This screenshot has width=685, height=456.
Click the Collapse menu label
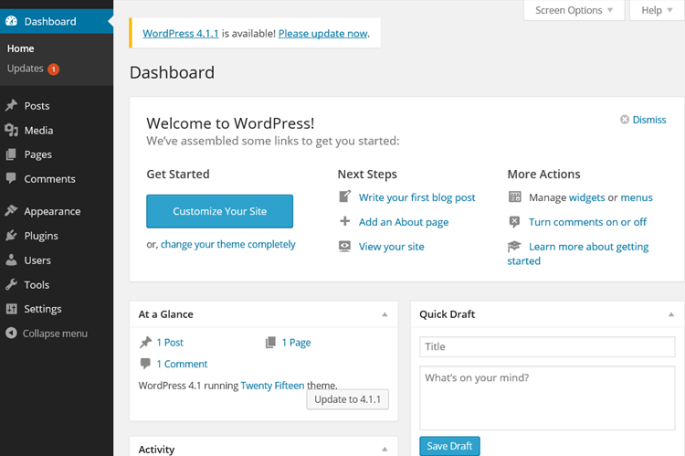coord(55,334)
